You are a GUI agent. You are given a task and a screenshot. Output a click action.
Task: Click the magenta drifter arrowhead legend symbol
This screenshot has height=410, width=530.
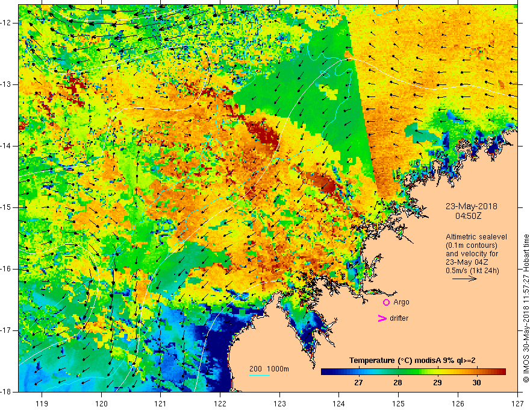point(382,318)
